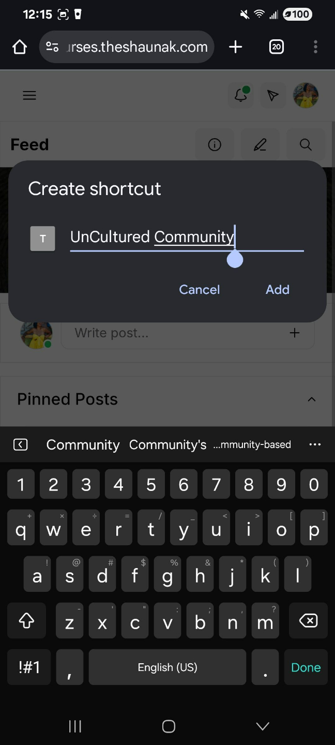Open notifications bell icon
This screenshot has height=745, width=335.
(x=241, y=95)
